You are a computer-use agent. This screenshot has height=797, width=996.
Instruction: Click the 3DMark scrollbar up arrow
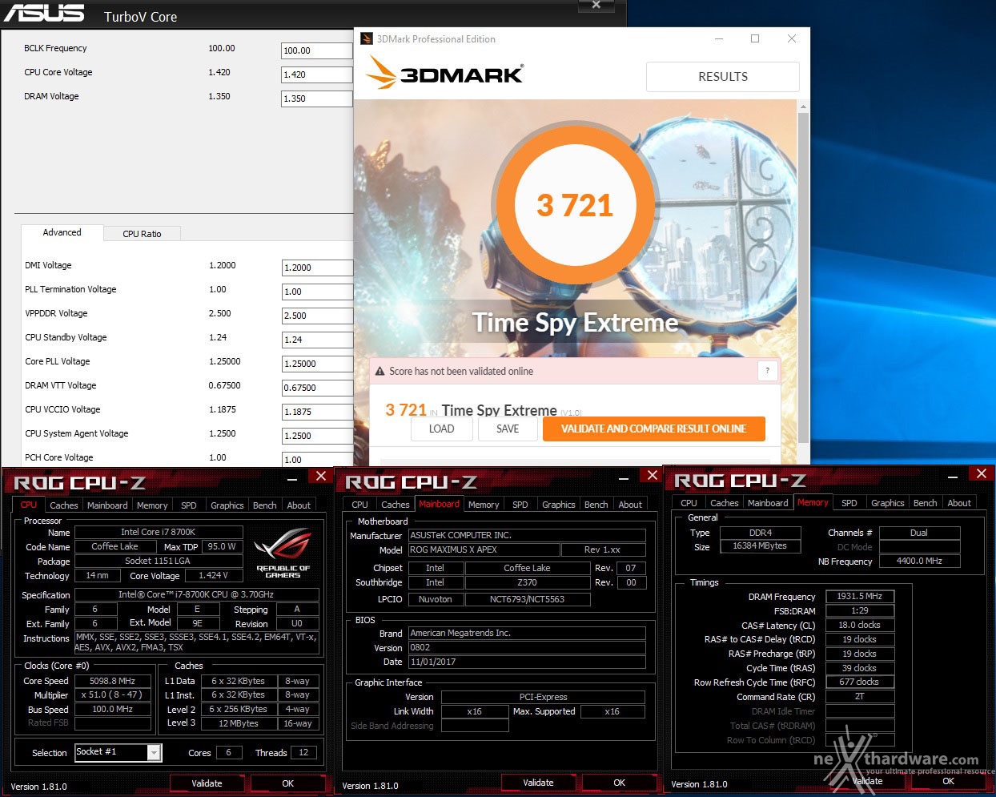point(803,107)
